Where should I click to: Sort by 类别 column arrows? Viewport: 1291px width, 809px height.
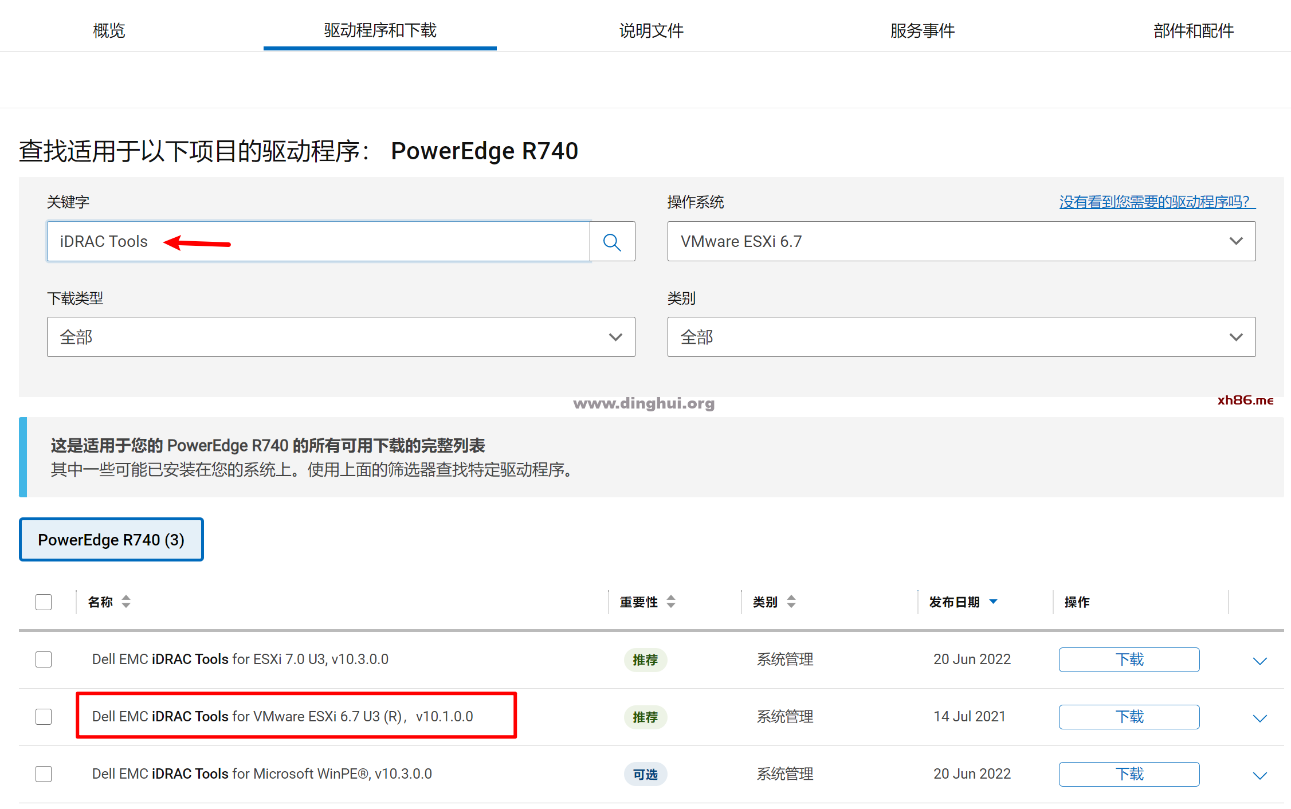pos(791,602)
